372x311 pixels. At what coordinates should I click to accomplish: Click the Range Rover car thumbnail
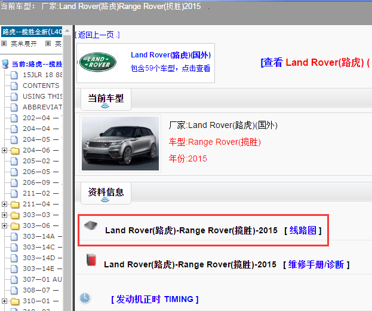click(x=120, y=144)
